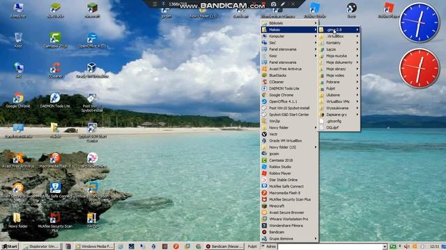446x250 pixels.
Task: Open Ulubione in the Maksio submenu
Action: tap(339, 95)
